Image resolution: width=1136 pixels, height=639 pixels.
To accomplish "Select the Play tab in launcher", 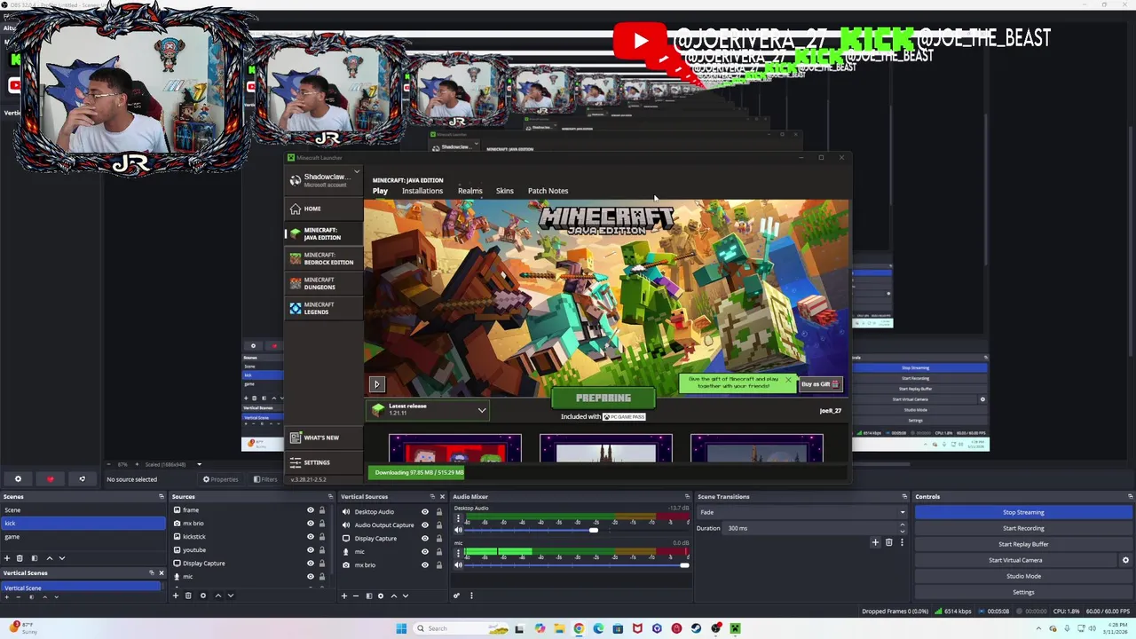I will coord(380,191).
